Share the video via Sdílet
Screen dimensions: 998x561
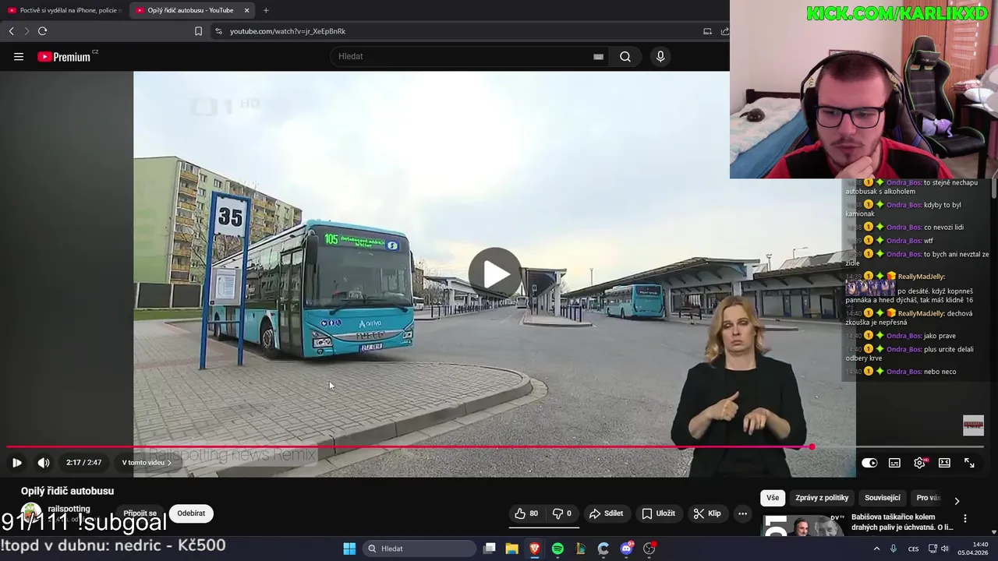tap(606, 513)
